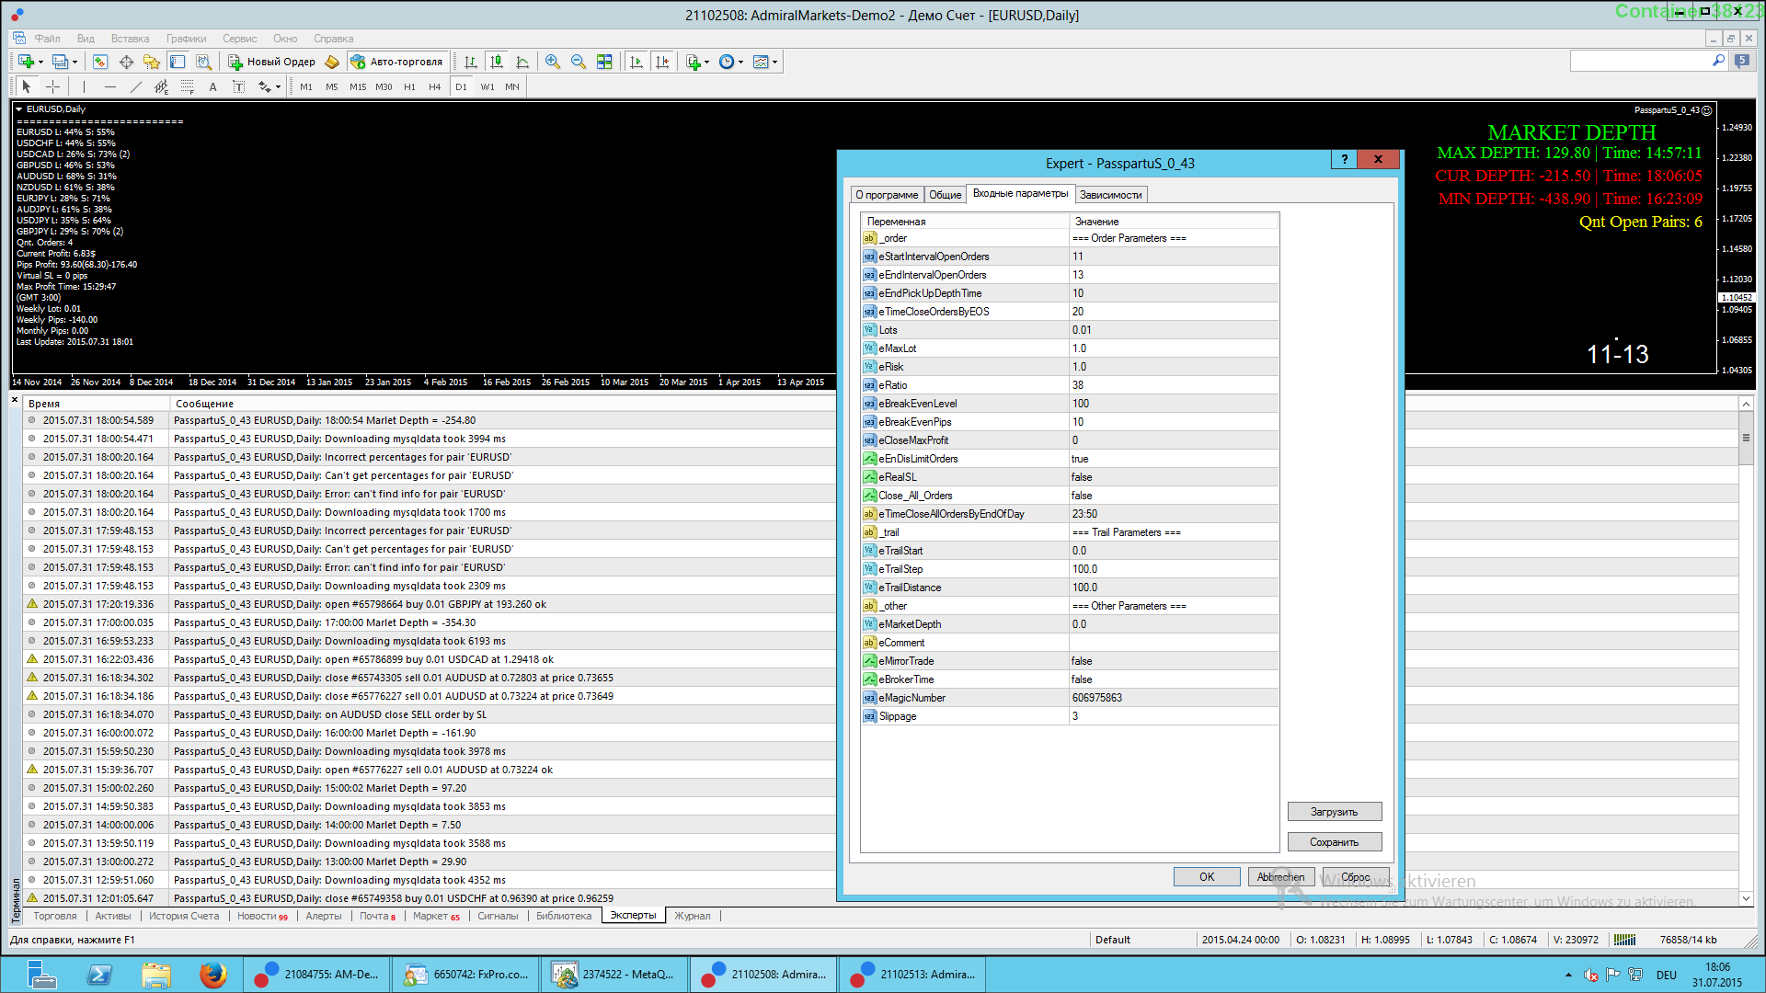Toggle the M15 timeframe
1766x993 pixels.
click(358, 86)
